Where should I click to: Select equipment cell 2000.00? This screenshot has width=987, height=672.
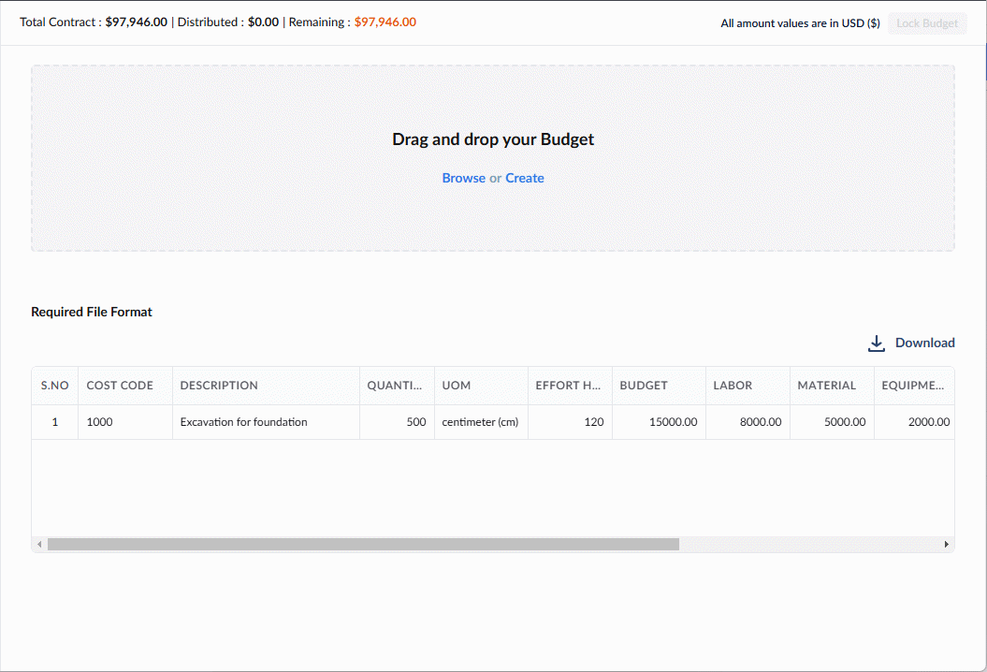[x=914, y=422]
